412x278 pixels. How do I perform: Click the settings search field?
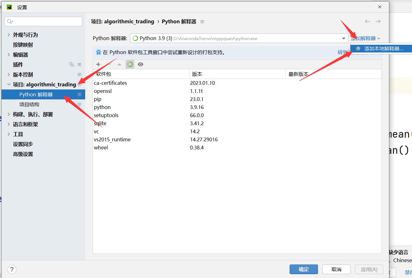click(43, 21)
